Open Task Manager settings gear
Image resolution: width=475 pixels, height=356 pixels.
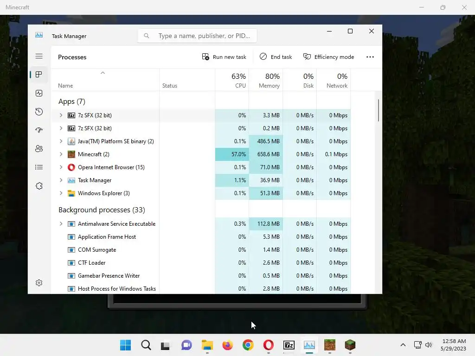39,283
